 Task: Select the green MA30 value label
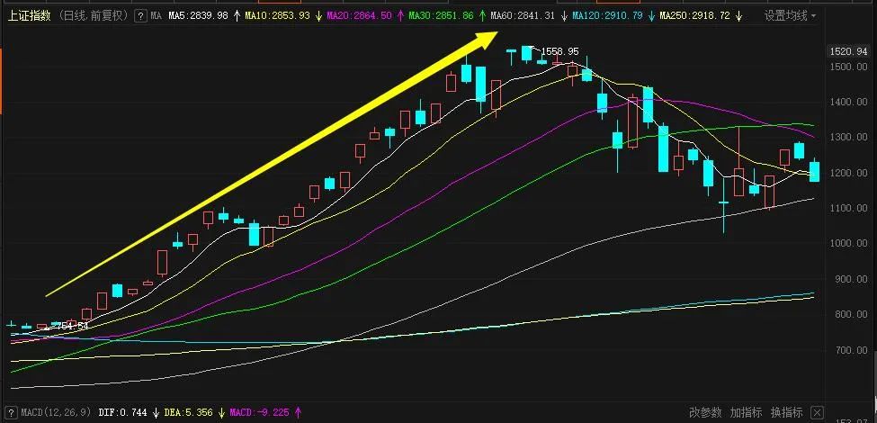pos(441,15)
